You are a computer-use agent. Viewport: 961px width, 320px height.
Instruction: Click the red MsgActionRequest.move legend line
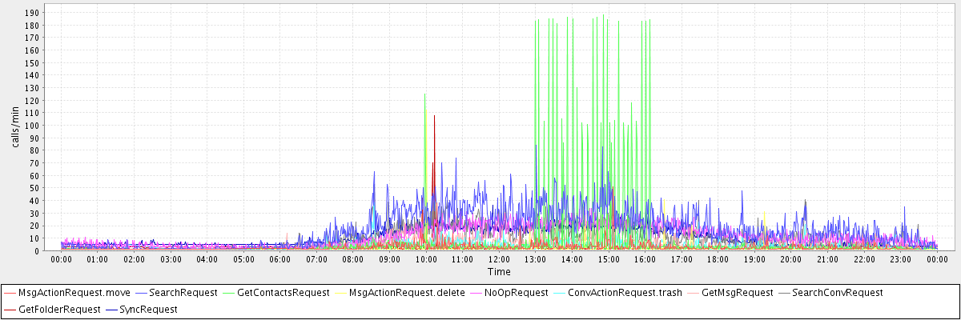10,293
